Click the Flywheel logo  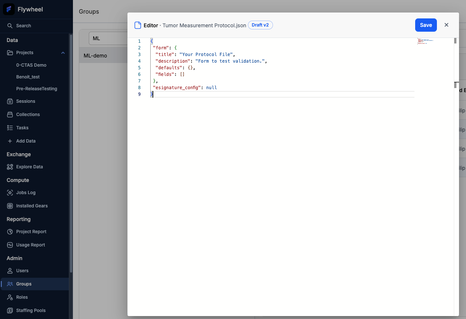(x=8, y=9)
